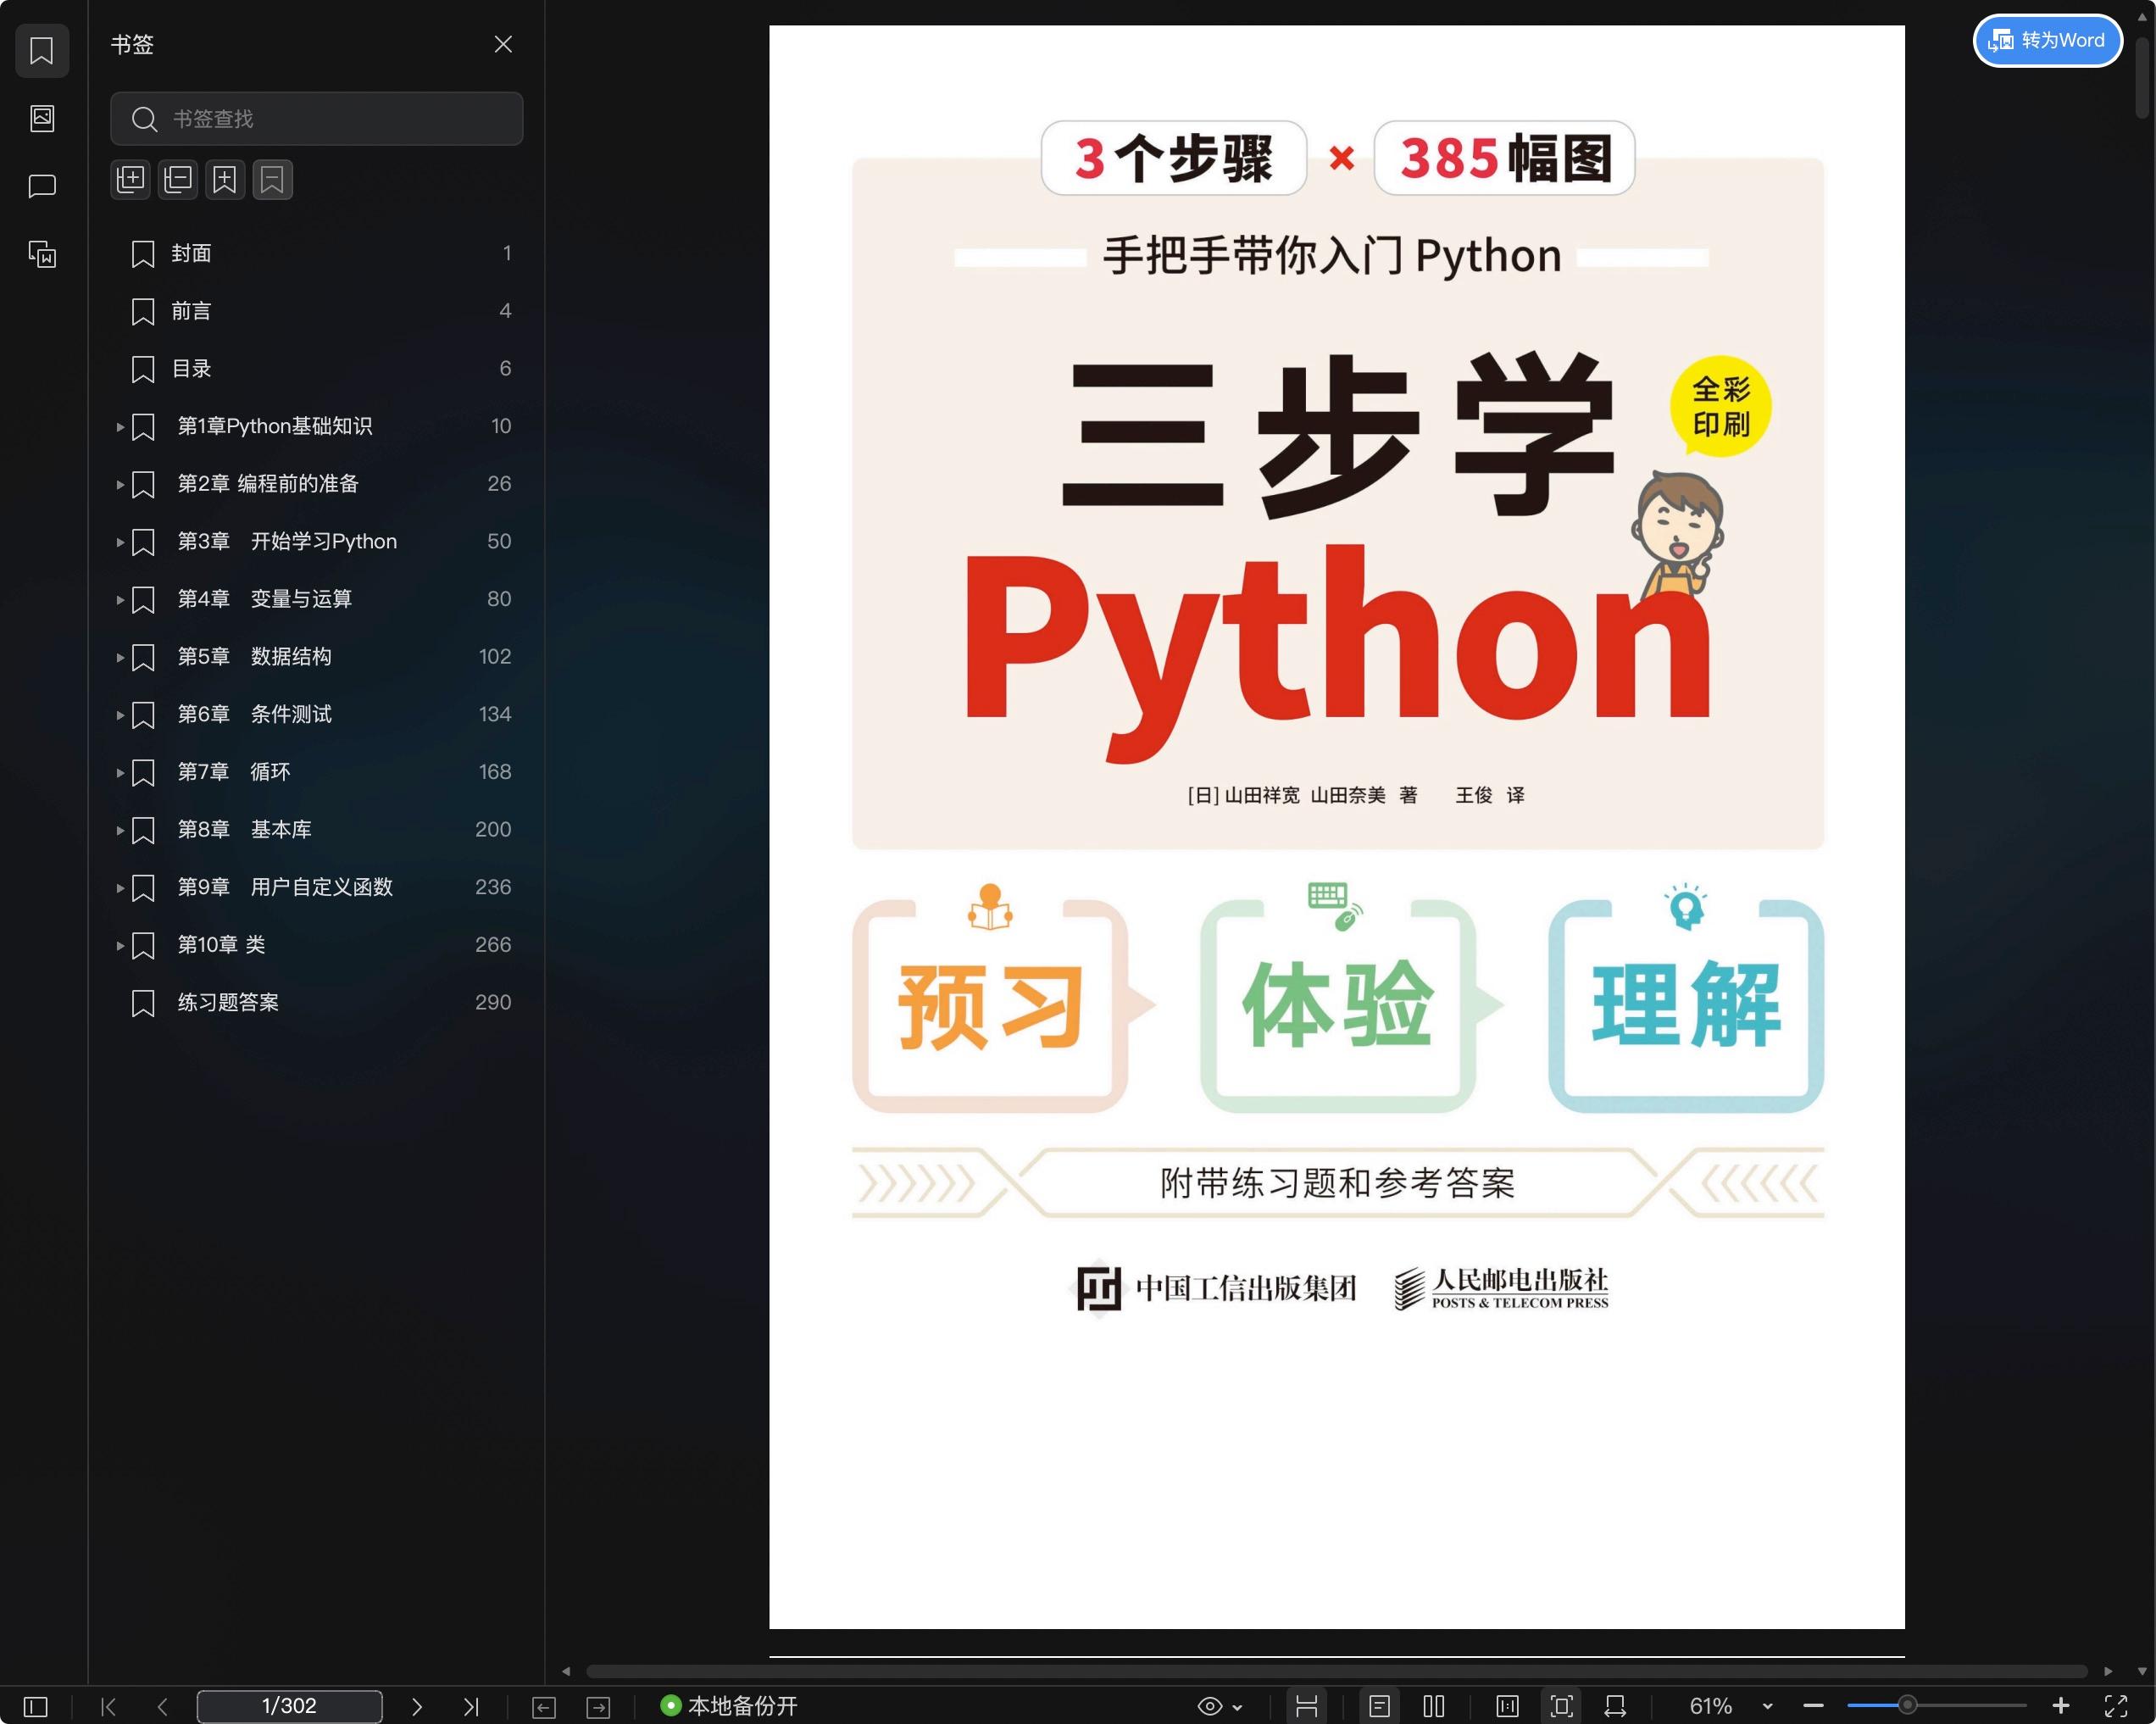
Task: Expand 第3章 开始学习Python bookmark
Action: tap(120, 542)
